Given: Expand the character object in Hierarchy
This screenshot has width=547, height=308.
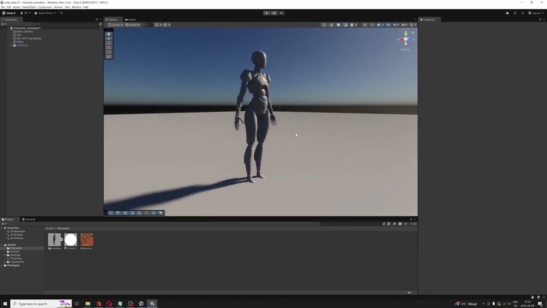Looking at the screenshot, I should click(x=11, y=45).
